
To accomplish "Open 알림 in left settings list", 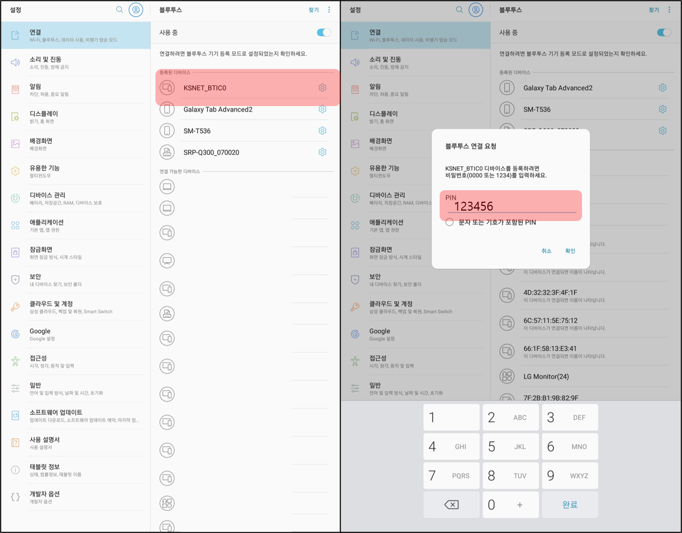I will tap(75, 90).
